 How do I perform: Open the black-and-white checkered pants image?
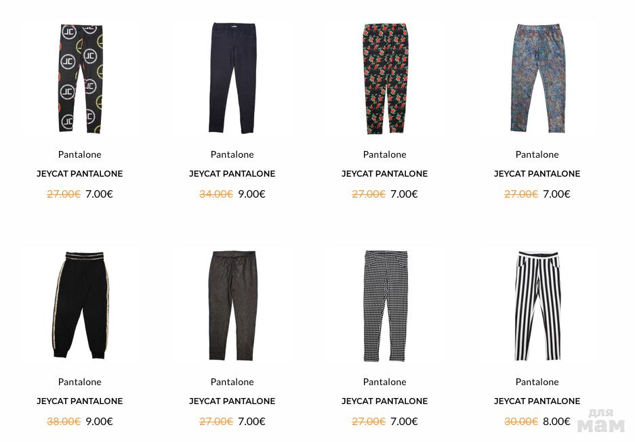(385, 305)
